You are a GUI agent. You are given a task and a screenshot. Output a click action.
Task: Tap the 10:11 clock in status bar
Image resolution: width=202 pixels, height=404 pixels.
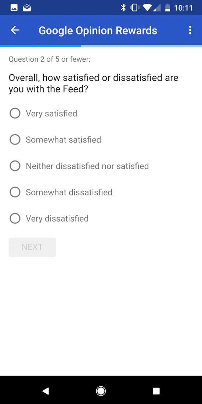[183, 8]
